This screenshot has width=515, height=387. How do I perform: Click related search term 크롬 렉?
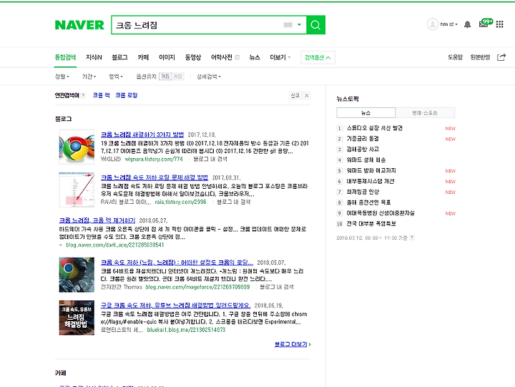[101, 95]
